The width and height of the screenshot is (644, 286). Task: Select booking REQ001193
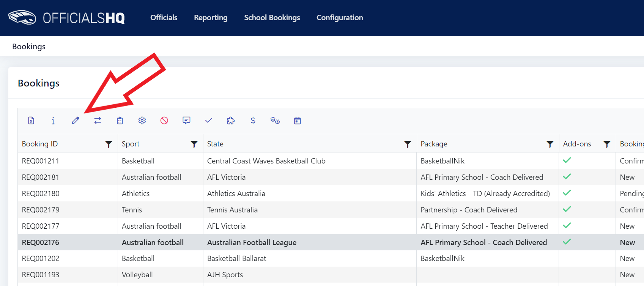tap(41, 275)
